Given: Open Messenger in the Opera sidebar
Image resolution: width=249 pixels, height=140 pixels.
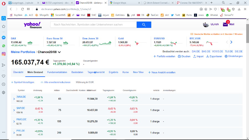Looking at the screenshot, I should [x=4, y=38].
